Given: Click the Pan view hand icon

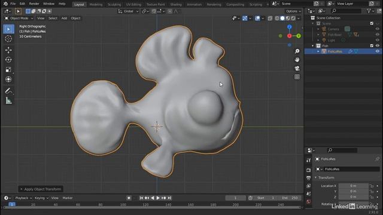Looking at the screenshot, I should pyautogui.click(x=297, y=60).
